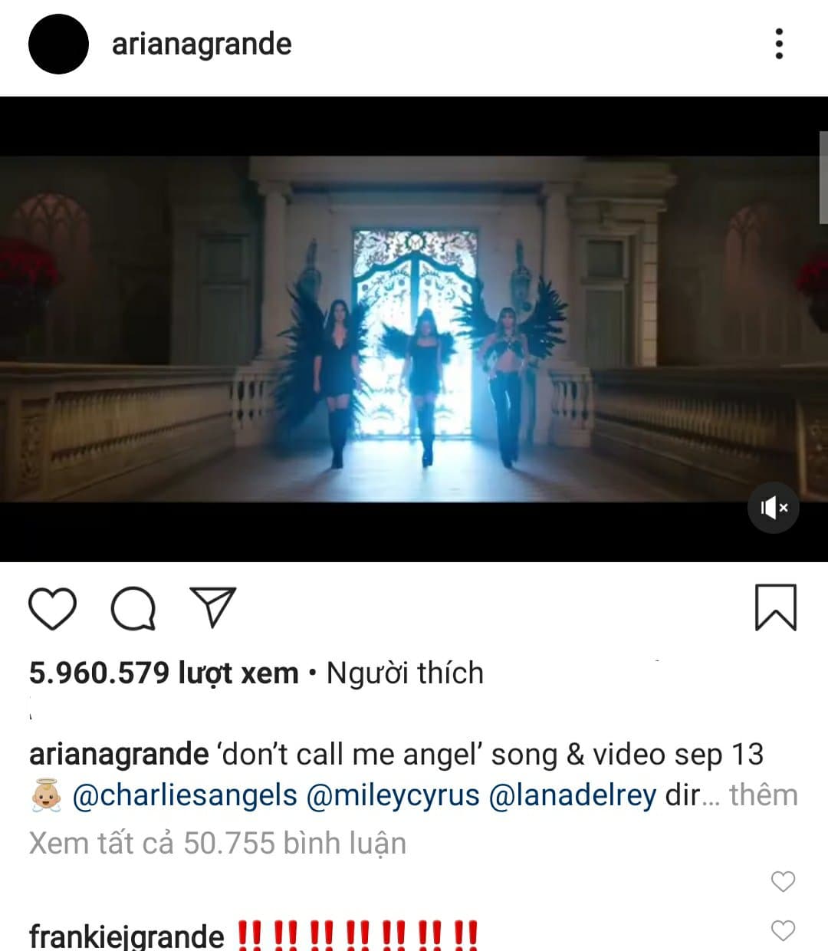Like the comment heart above frankiejgrande's
Image resolution: width=828 pixels, height=951 pixels.
coord(783,882)
